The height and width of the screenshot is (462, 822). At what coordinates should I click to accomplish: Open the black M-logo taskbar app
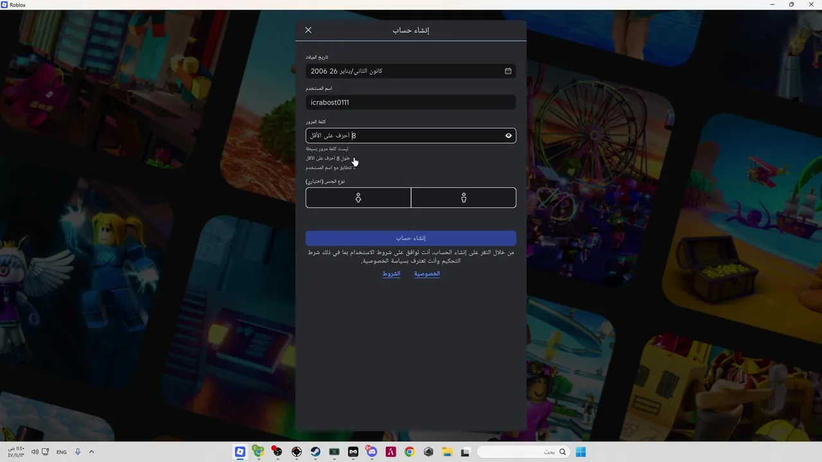pos(353,452)
